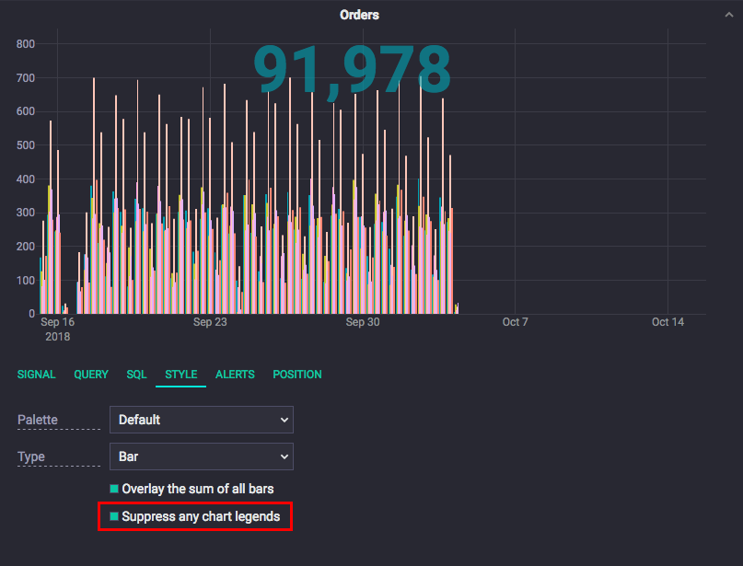Click the chevron on the Type selector
Image resolution: width=743 pixels, height=566 pixels.
click(x=284, y=456)
